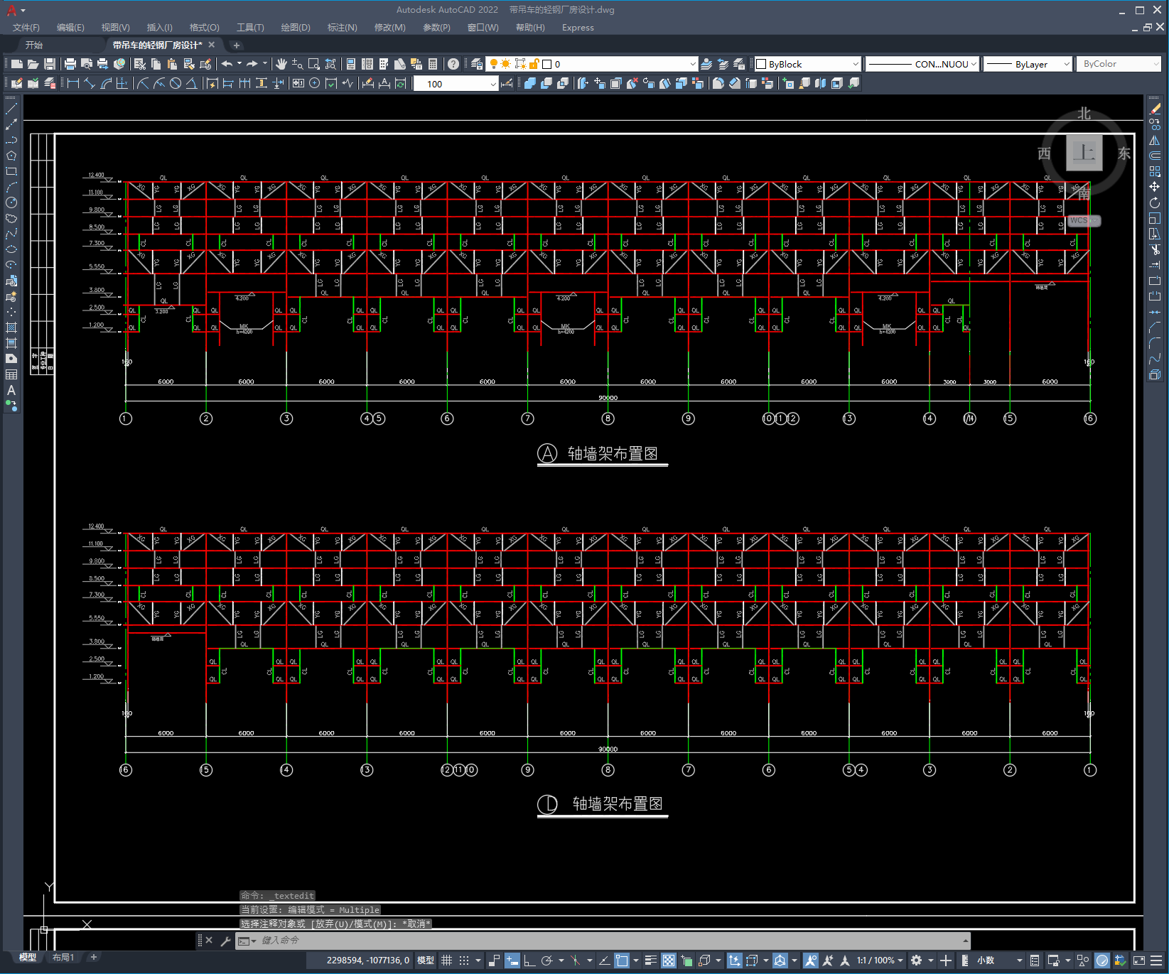Click the Linear dimension icon
1169x974 pixels.
pyautogui.click(x=72, y=83)
